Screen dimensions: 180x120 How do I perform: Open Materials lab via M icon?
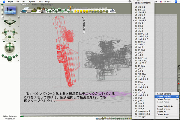[84, 26]
